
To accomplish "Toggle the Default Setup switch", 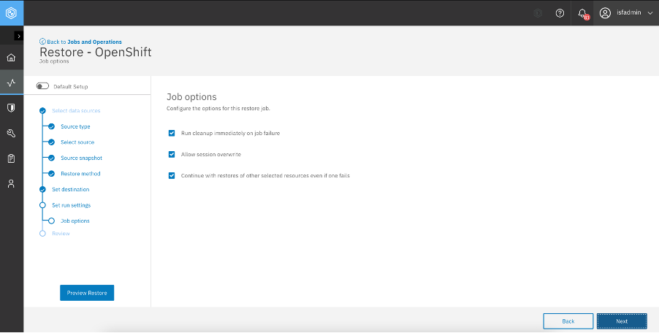I will pos(42,86).
